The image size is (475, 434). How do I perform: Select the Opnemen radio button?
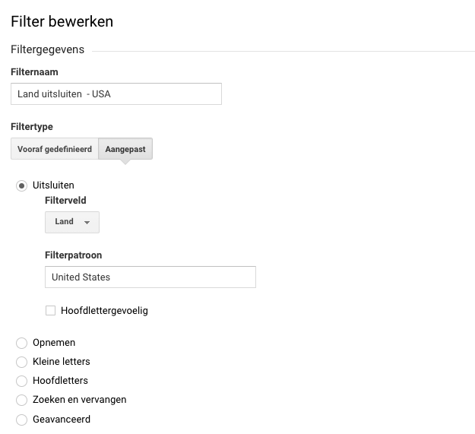(21, 343)
